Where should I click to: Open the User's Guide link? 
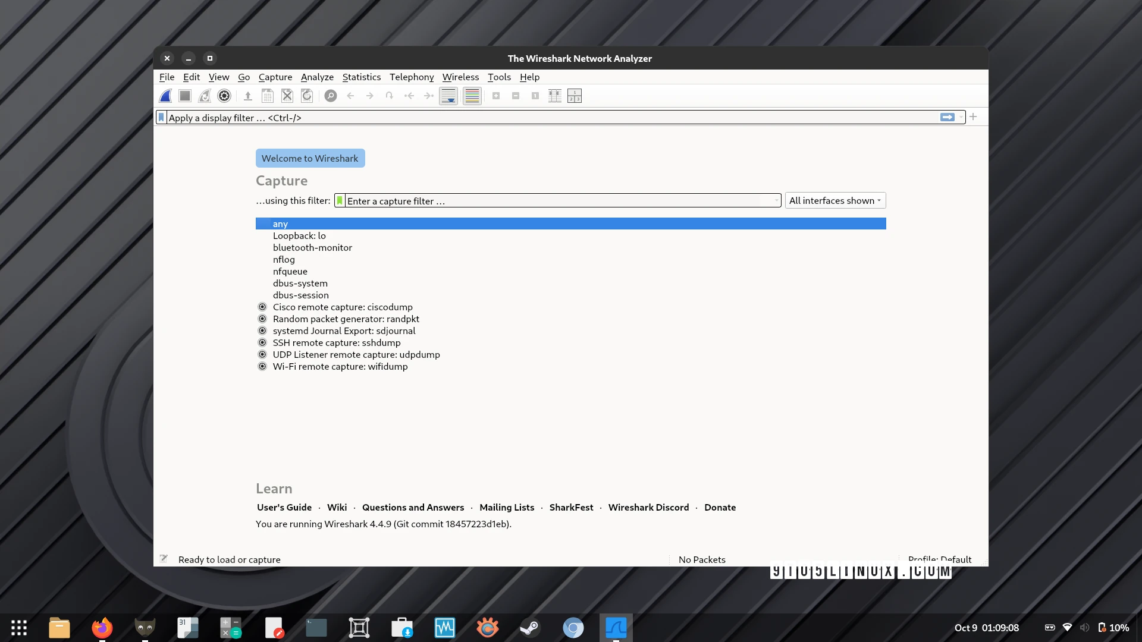coord(284,508)
